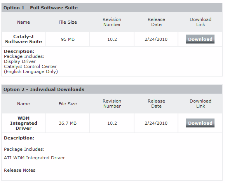Click the Catalyst Software Suite name cell
Viewport: 225px width, 183px height.
[x=24, y=39]
